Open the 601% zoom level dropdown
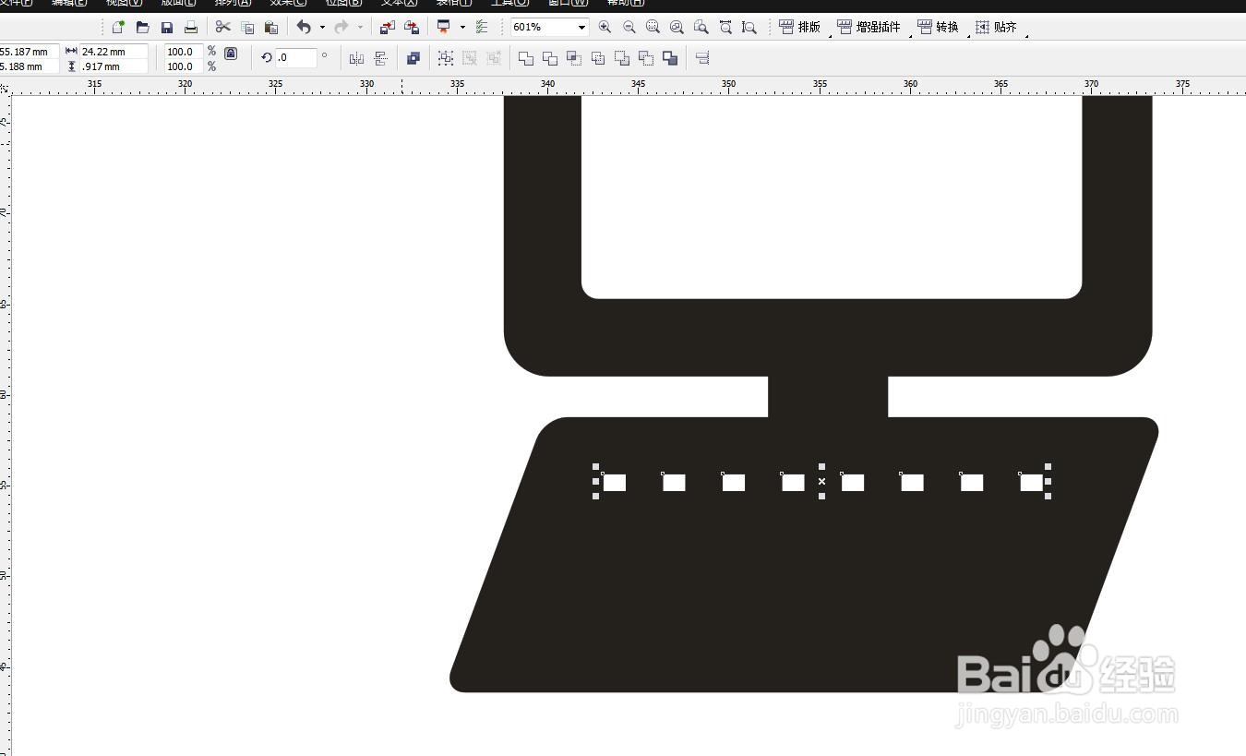The height and width of the screenshot is (756, 1246). click(582, 28)
